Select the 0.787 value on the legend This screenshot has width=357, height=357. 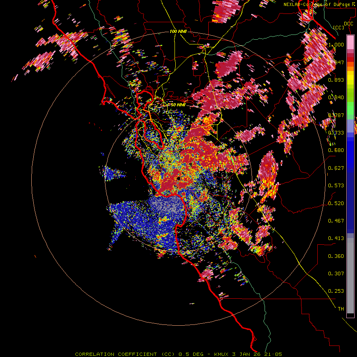click(336, 115)
